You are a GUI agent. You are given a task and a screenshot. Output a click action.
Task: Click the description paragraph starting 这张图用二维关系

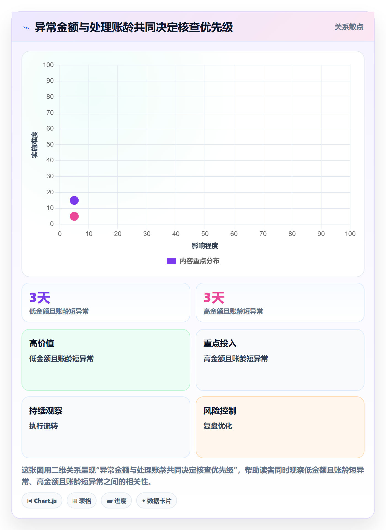193,476
